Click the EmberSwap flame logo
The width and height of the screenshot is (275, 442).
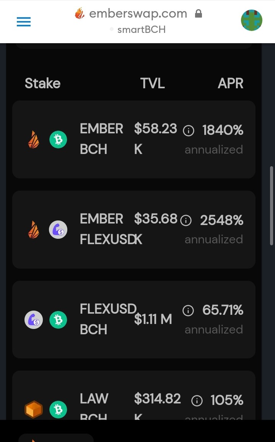[x=80, y=13]
